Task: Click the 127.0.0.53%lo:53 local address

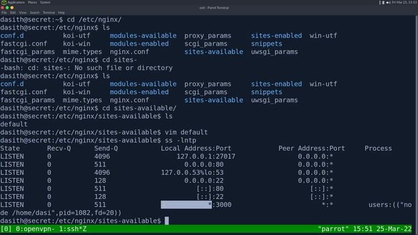Action: coord(192,172)
